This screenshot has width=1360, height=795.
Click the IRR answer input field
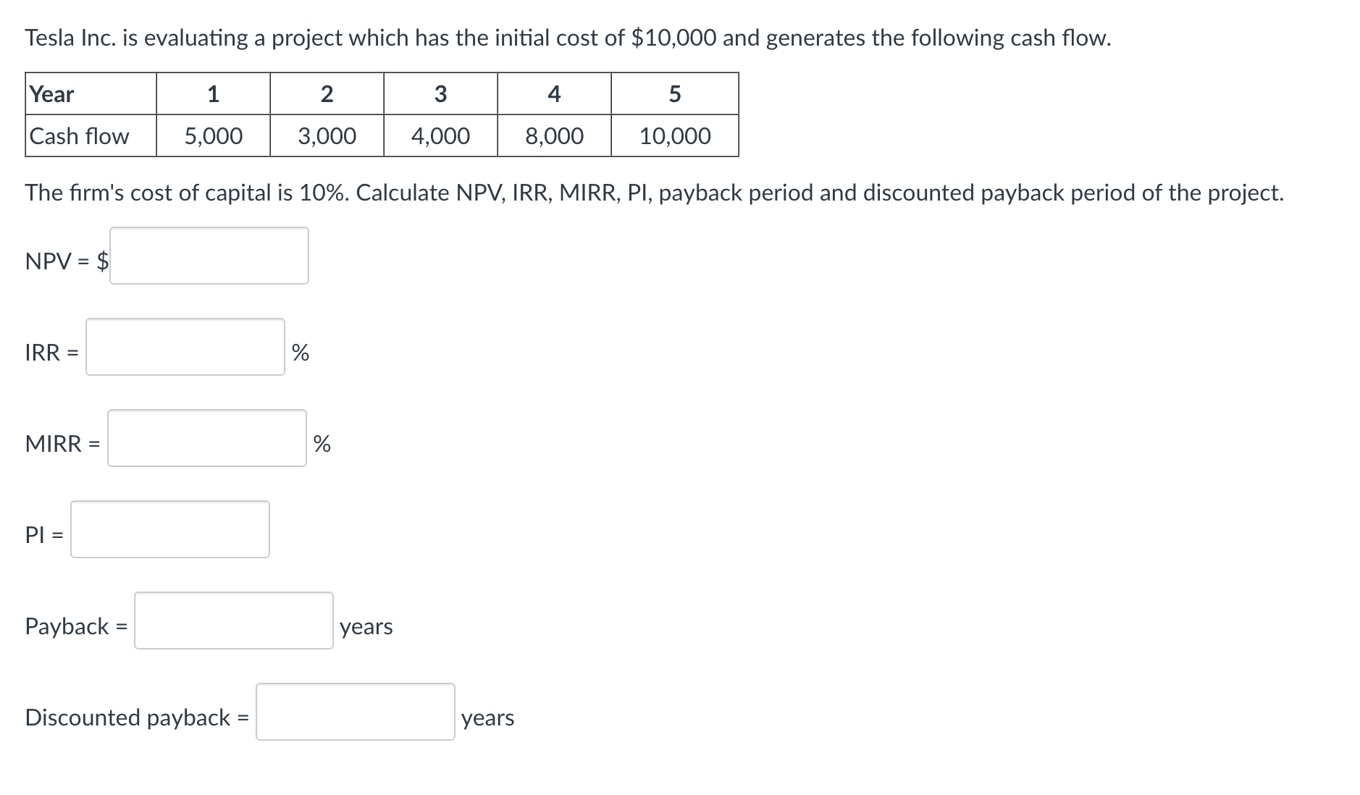tap(185, 348)
